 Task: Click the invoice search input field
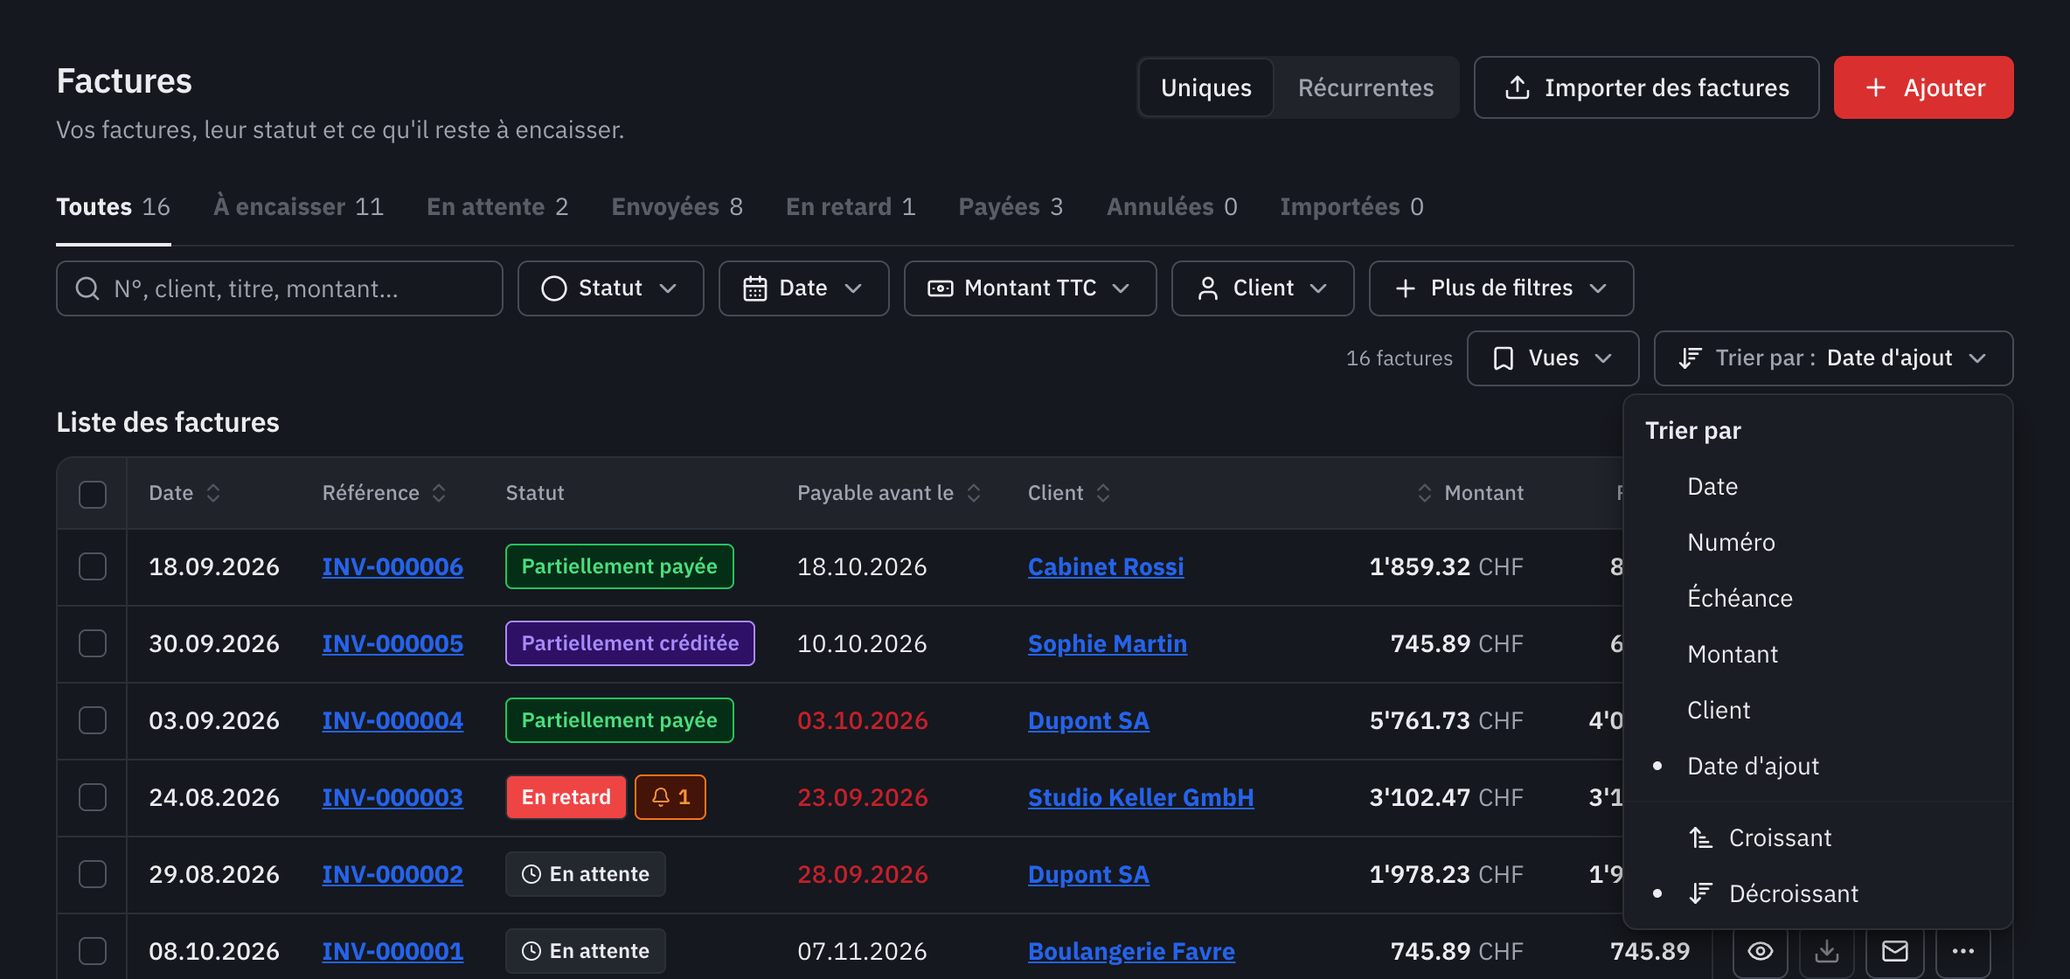pyautogui.click(x=280, y=288)
